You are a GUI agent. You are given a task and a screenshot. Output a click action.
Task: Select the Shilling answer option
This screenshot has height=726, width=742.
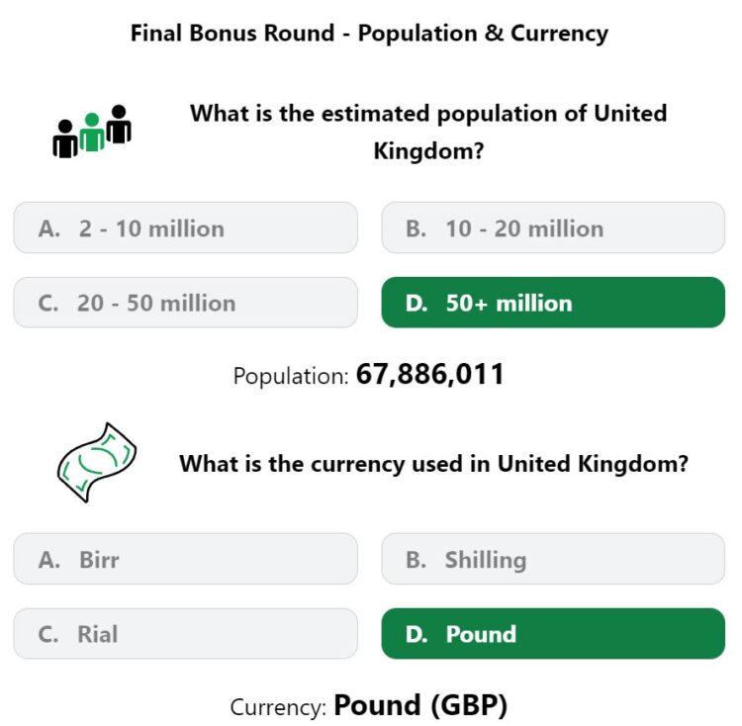point(553,559)
